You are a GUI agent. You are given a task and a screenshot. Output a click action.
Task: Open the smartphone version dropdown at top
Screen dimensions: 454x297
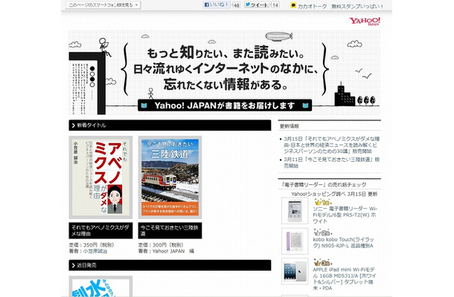pyautogui.click(x=103, y=5)
